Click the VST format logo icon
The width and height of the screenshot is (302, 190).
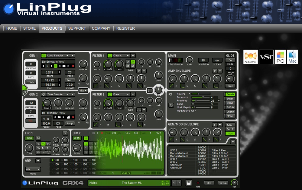(266, 57)
